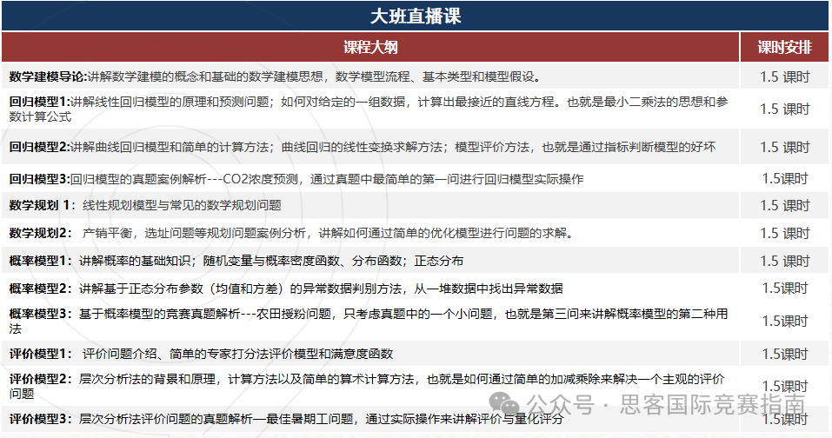Click the bold label 概率模型2
Image resolution: width=832 pixels, height=438 pixels.
(x=39, y=289)
